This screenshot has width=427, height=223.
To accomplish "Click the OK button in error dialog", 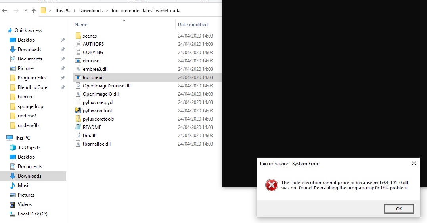I will coord(399,209).
